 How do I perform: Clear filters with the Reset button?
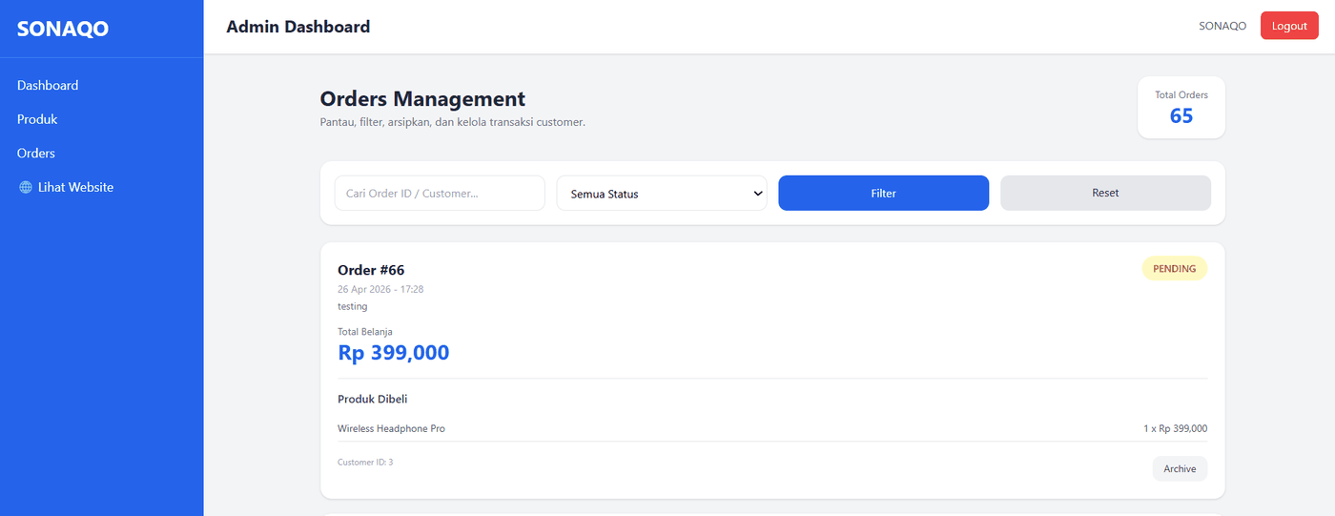[x=1105, y=193]
